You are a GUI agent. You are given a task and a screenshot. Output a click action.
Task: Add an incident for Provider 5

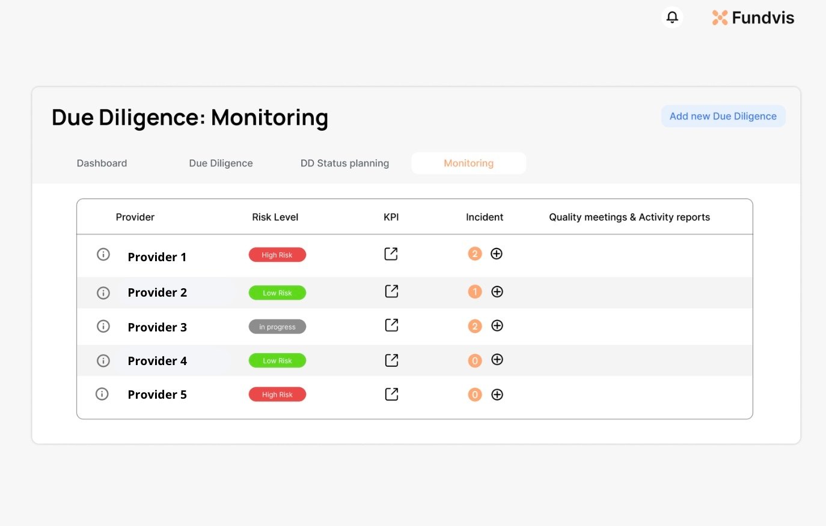click(497, 394)
